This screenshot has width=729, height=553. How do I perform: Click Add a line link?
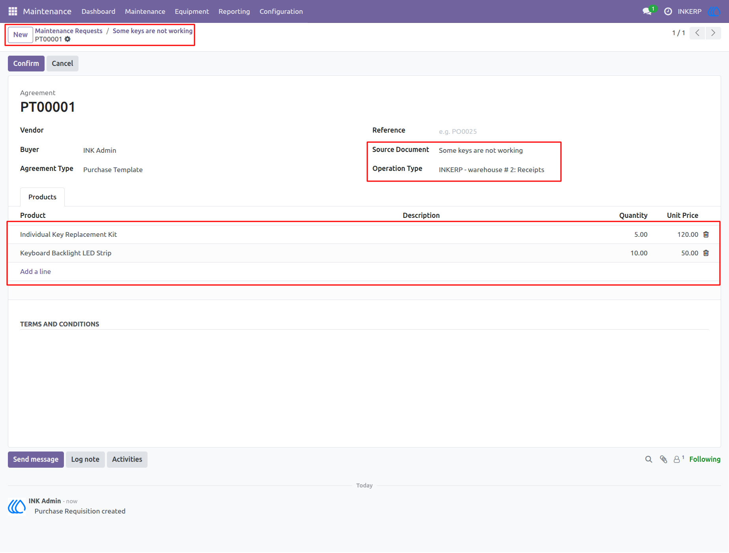(x=36, y=272)
